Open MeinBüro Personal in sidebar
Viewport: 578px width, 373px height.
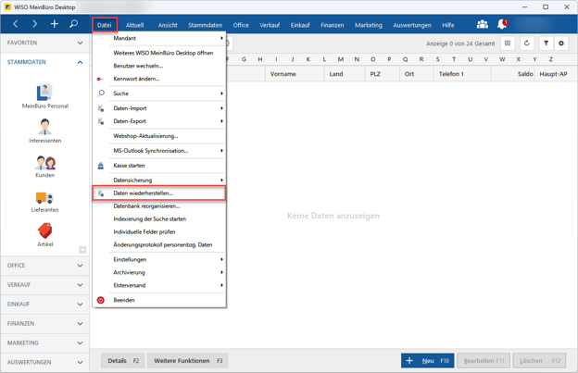tap(44, 93)
